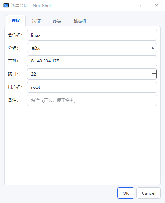165x203 pixels.
Task: Click the help question mark button
Action: click(140, 5)
